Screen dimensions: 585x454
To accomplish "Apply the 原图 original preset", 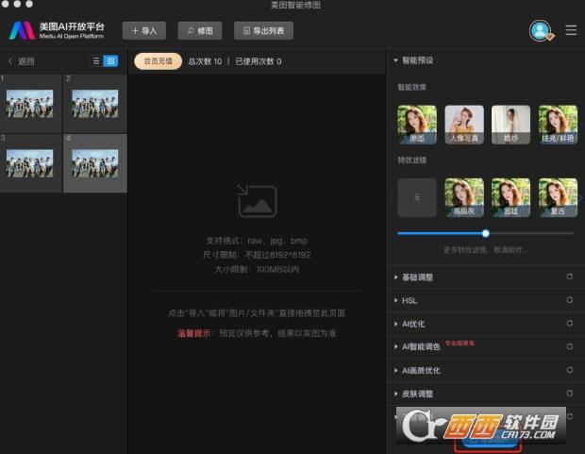I will pyautogui.click(x=417, y=125).
